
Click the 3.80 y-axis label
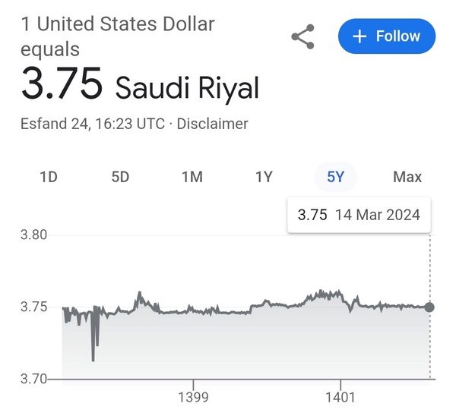pyautogui.click(x=33, y=235)
